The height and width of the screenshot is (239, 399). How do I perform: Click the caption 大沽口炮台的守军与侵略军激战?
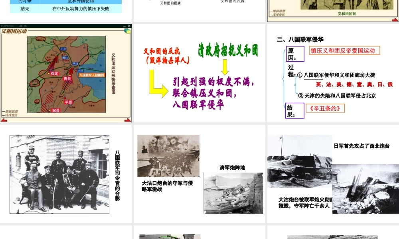pyautogui.click(x=167, y=186)
